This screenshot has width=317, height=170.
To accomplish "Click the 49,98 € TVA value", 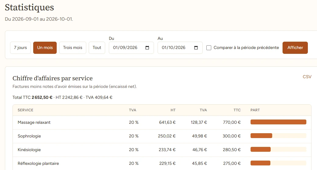I will coord(199,136).
